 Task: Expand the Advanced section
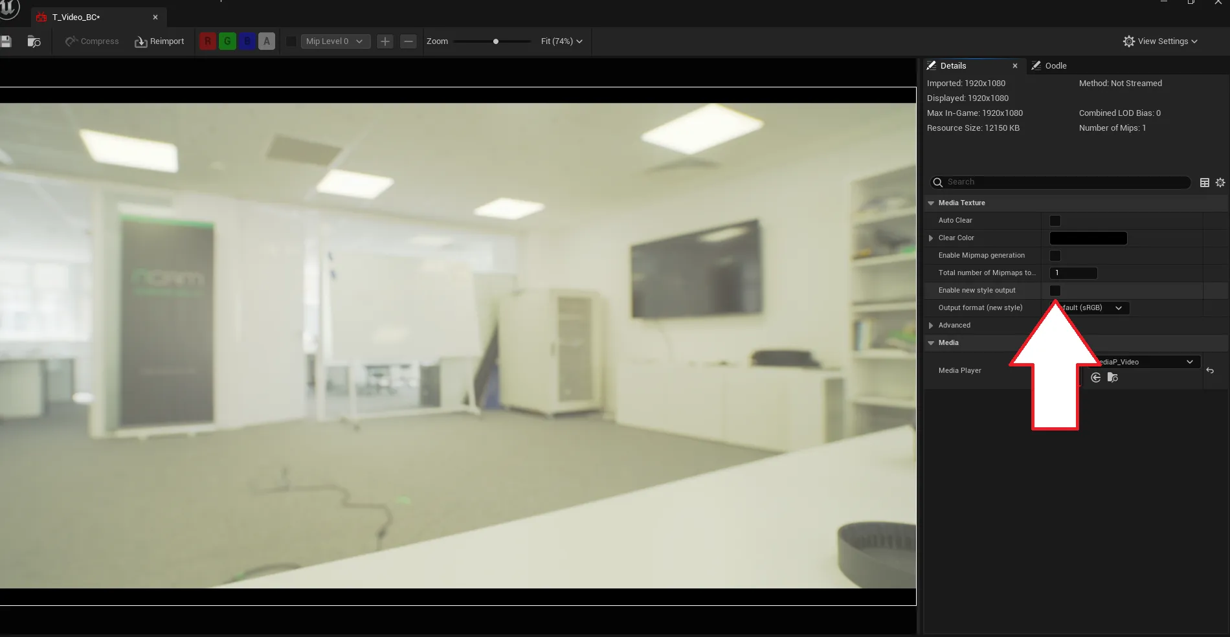point(931,326)
